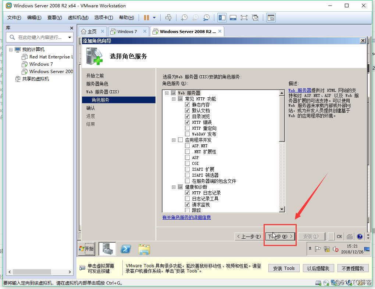Click the VMware status bar disk icon

coord(318,283)
